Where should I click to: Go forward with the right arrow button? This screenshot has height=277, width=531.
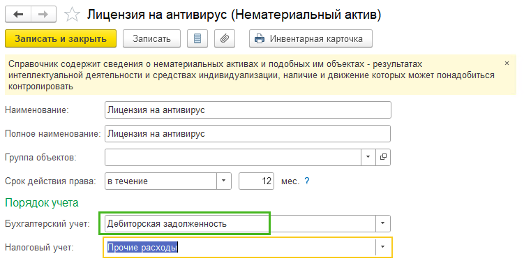click(x=43, y=15)
